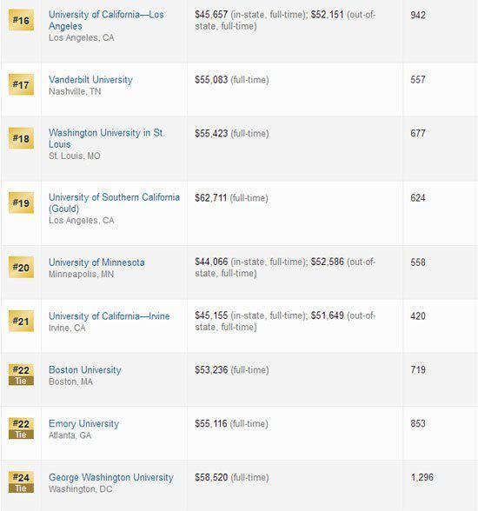Select the #18 ranking badge
This screenshot has height=511, width=478.
click(x=21, y=138)
